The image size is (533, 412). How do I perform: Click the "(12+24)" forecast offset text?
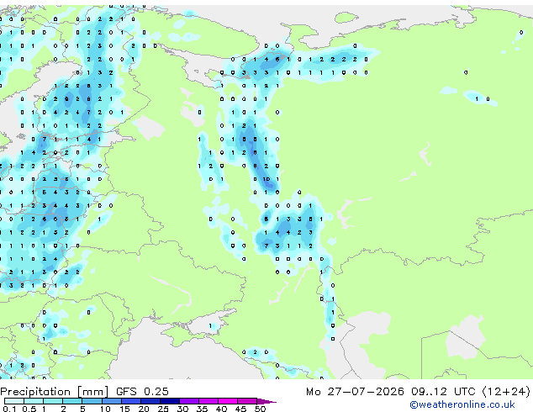[x=506, y=392]
